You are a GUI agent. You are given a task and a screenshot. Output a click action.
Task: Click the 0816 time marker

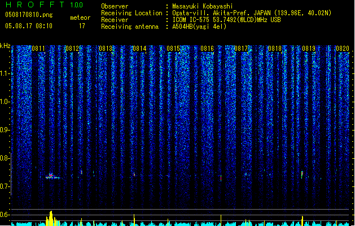207,49
